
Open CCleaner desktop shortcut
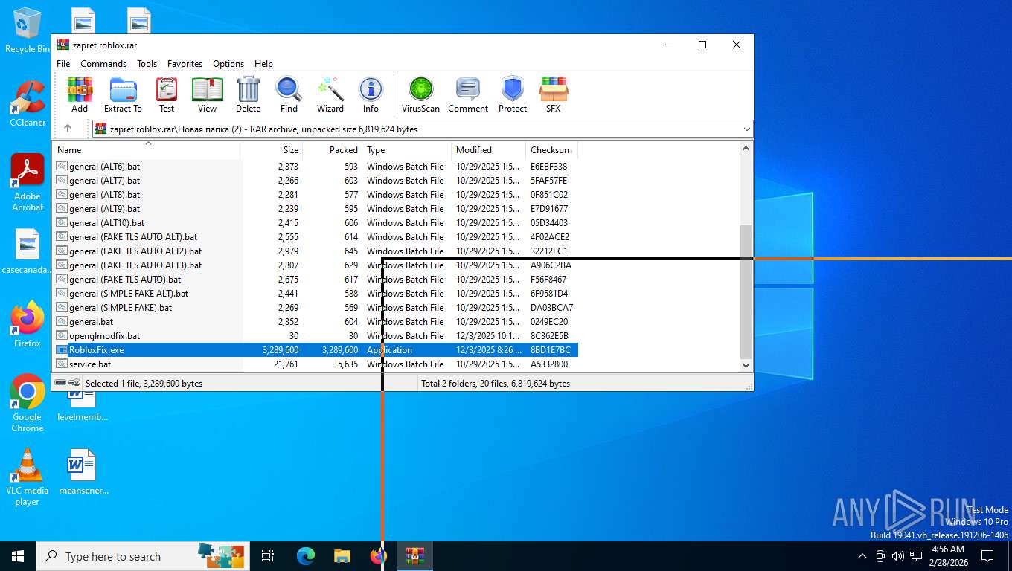pyautogui.click(x=28, y=104)
